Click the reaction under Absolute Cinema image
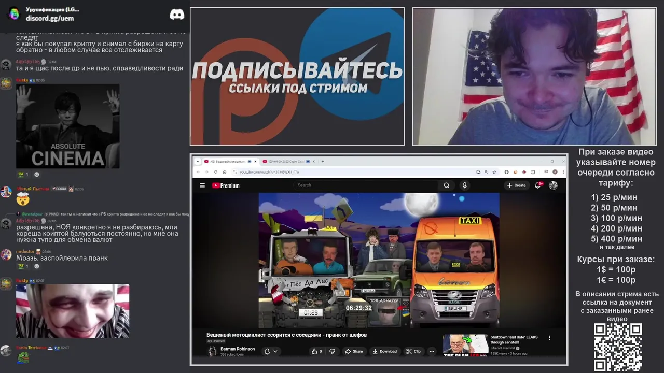Screen dimensions: 664x373 click(x=23, y=175)
